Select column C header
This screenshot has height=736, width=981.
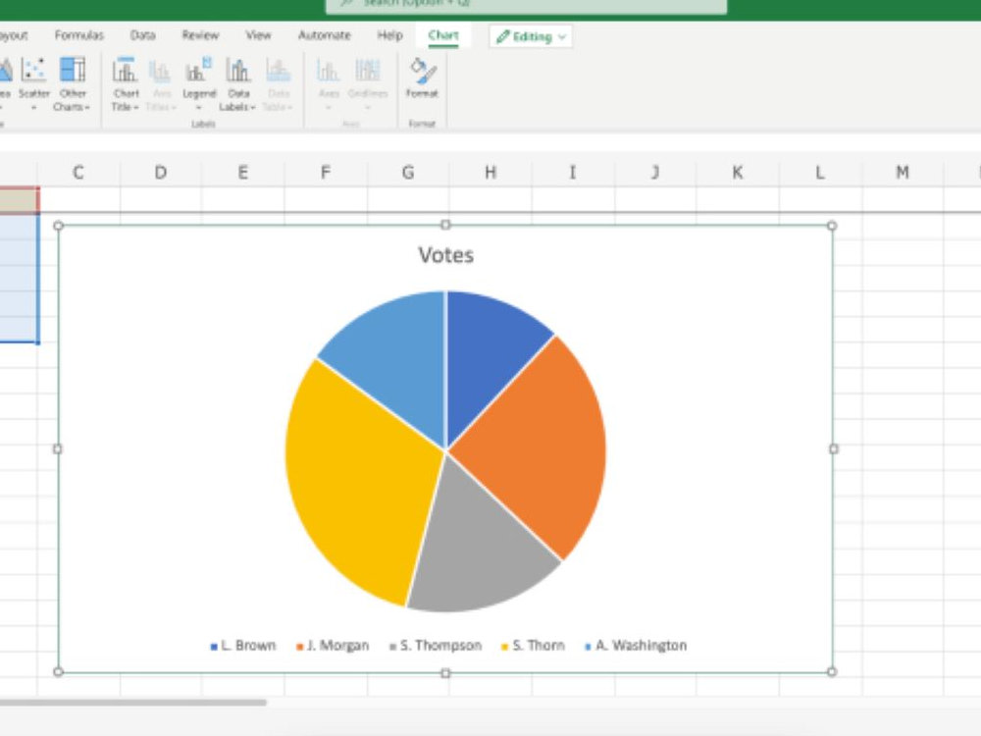coord(78,172)
